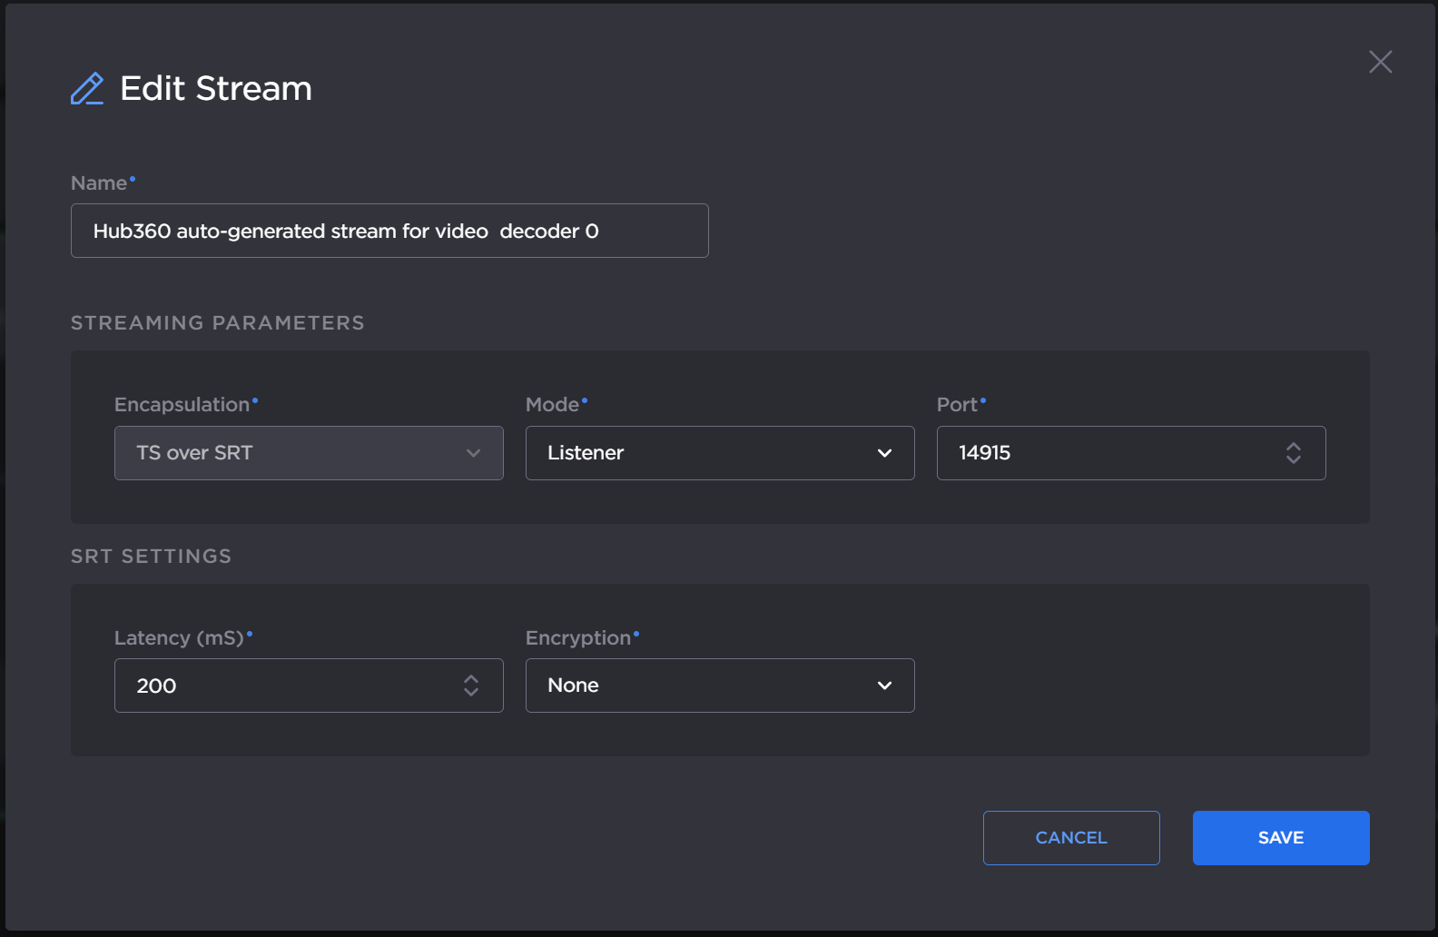This screenshot has height=937, width=1438.
Task: Click the SRT Settings section heading
Action: click(x=152, y=557)
